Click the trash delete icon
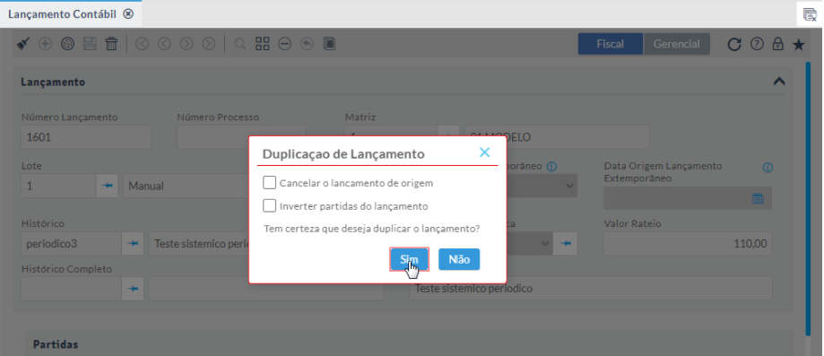This screenshot has height=356, width=824. [x=111, y=44]
